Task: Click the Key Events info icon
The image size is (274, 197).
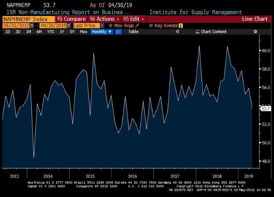Action: click(x=181, y=26)
